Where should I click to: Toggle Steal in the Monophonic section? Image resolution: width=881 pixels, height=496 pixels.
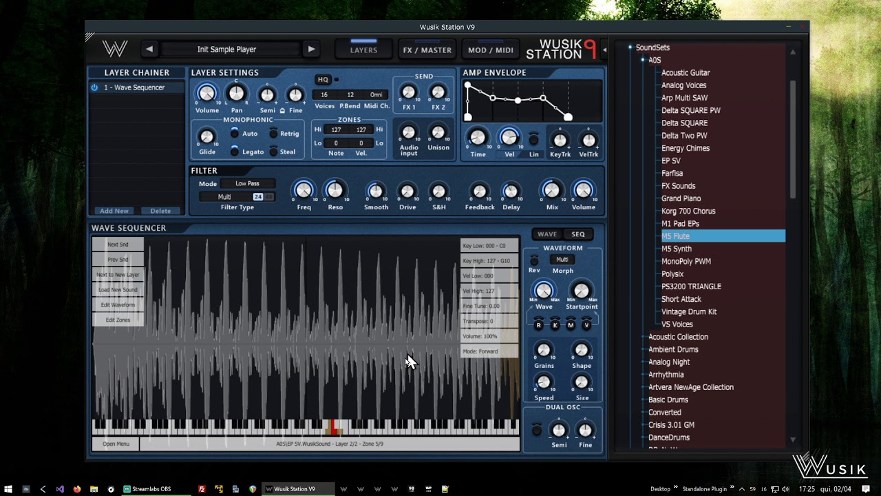pos(273,151)
